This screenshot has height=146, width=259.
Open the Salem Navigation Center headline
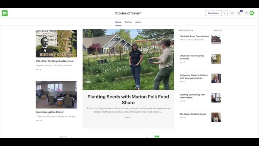(x=50, y=112)
